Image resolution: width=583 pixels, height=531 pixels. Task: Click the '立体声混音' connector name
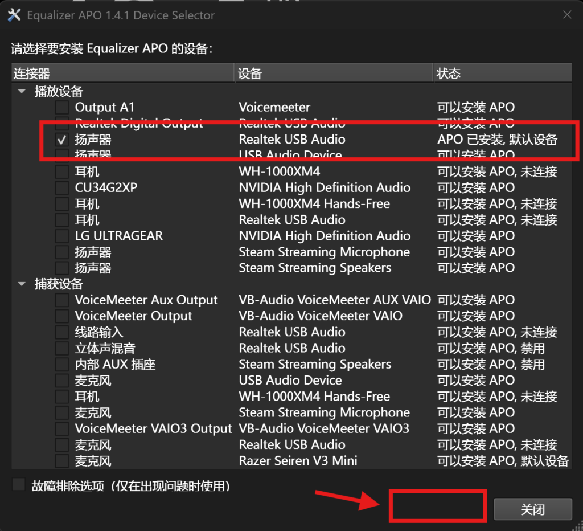point(105,348)
